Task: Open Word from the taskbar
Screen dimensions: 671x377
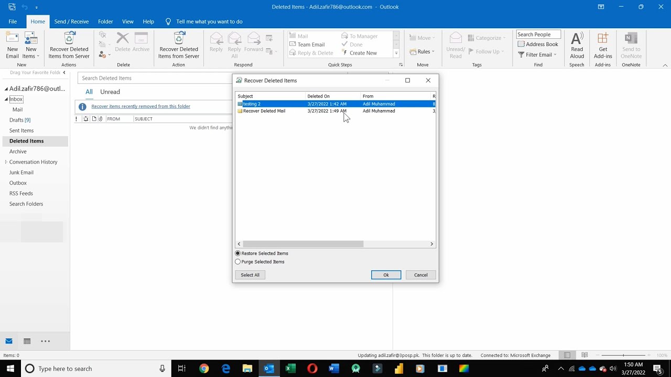Action: (x=333, y=369)
